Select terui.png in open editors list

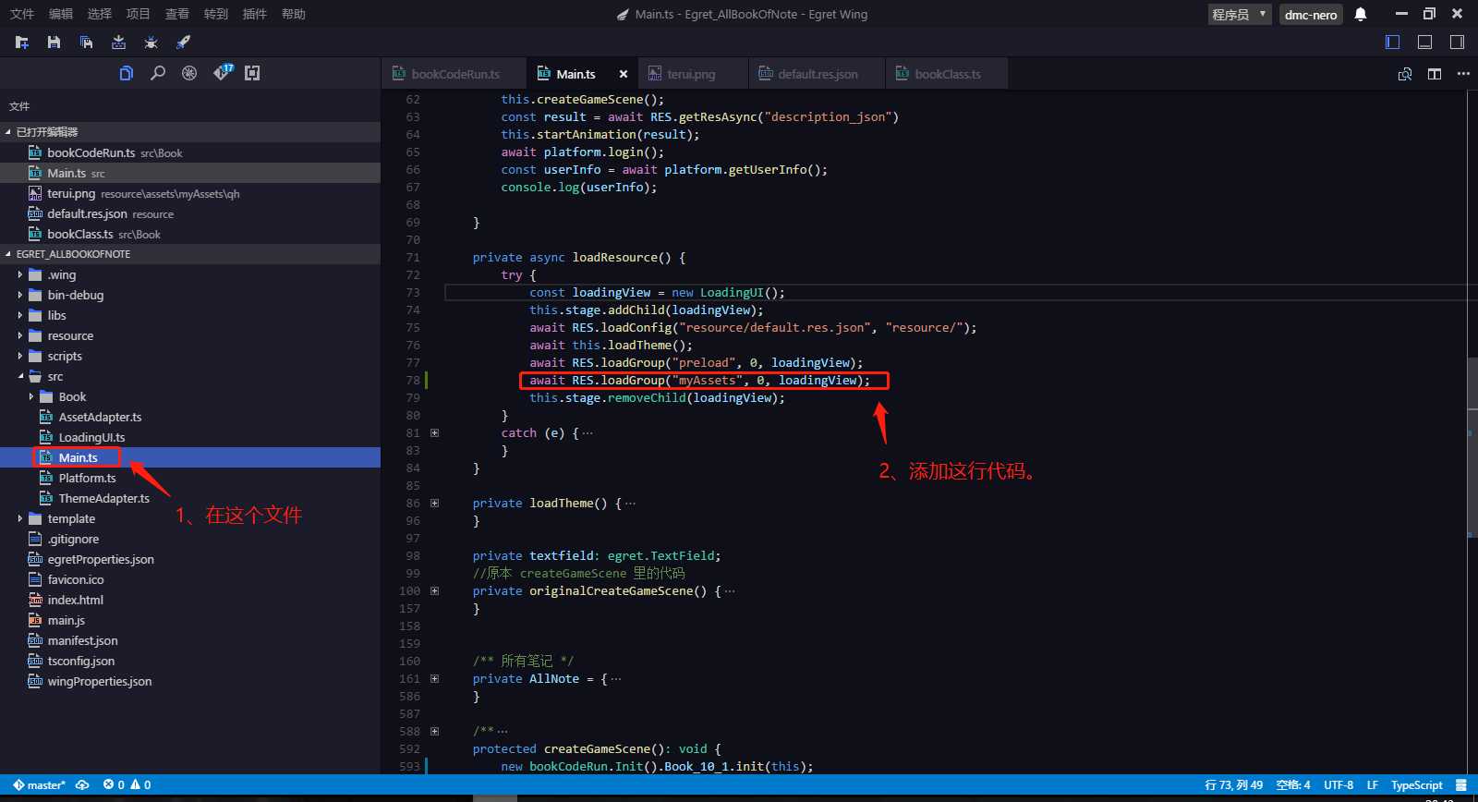click(x=190, y=193)
